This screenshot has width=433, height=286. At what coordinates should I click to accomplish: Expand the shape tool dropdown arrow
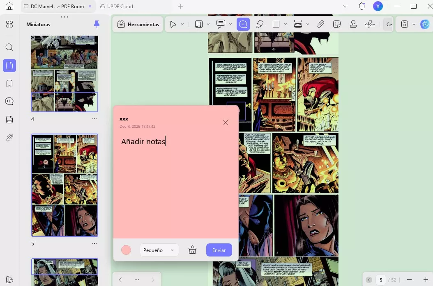[x=286, y=25]
